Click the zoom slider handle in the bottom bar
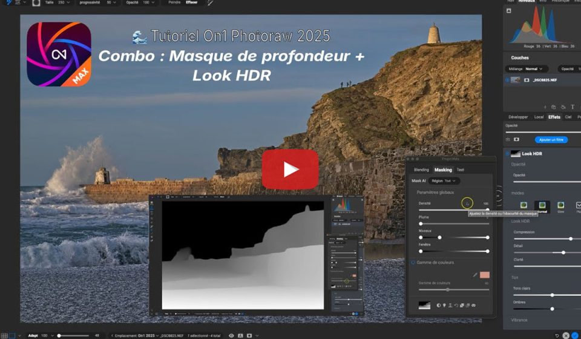The height and width of the screenshot is (339, 581). click(x=59, y=335)
